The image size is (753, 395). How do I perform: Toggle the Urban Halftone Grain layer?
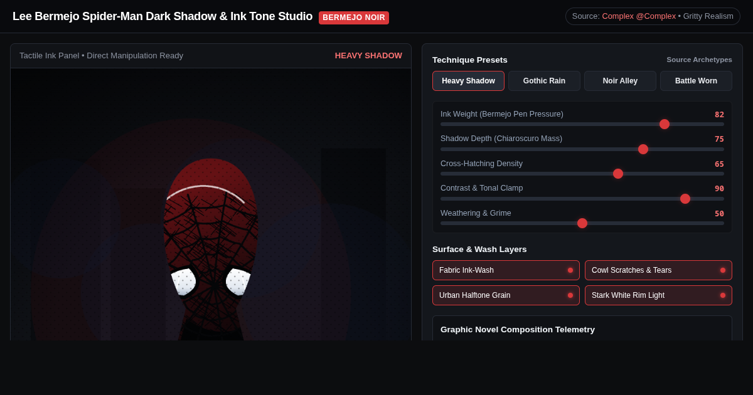pos(506,295)
